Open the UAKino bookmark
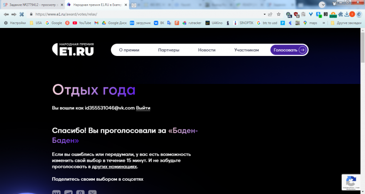 (214, 23)
